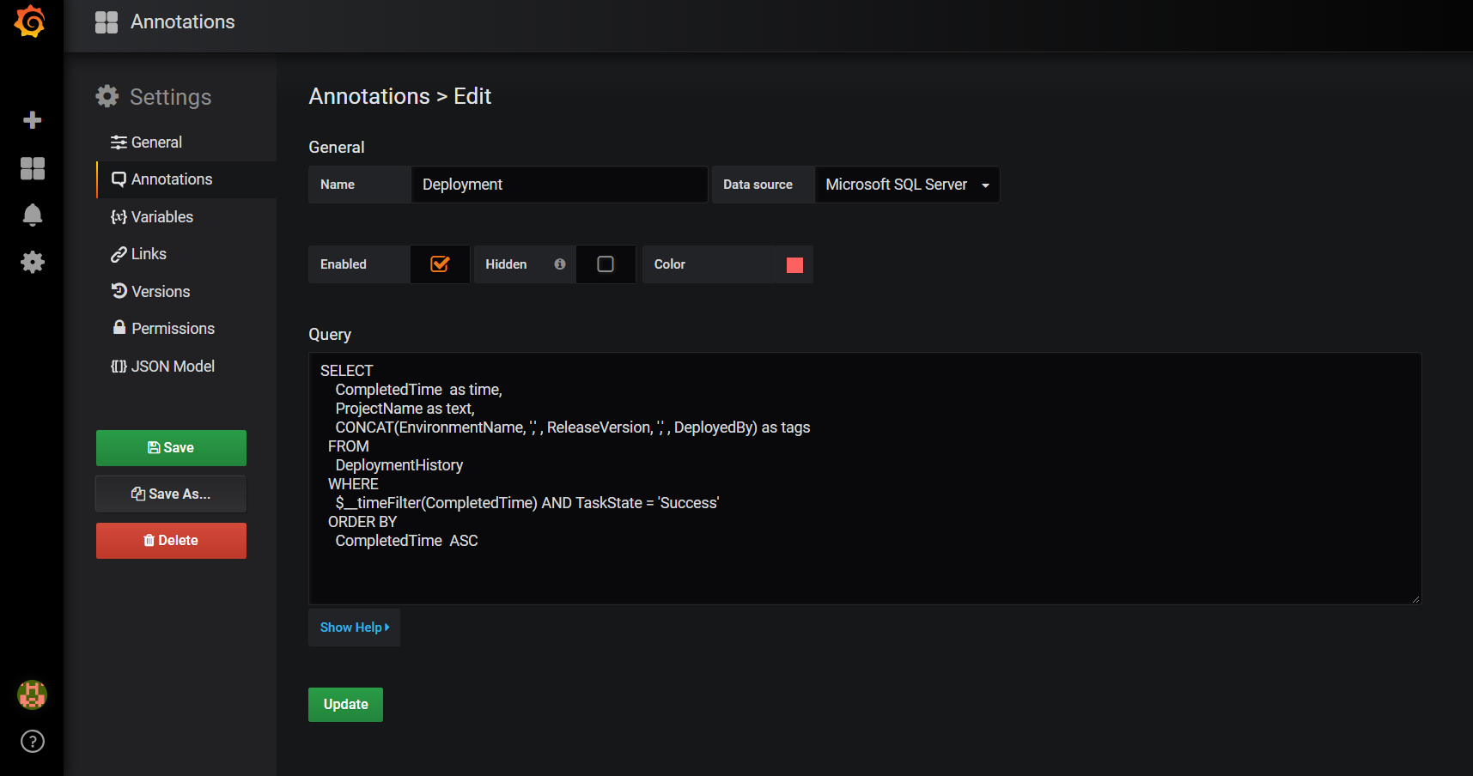Delete the annotation with the Delete button
This screenshot has width=1473, height=776.
170,540
